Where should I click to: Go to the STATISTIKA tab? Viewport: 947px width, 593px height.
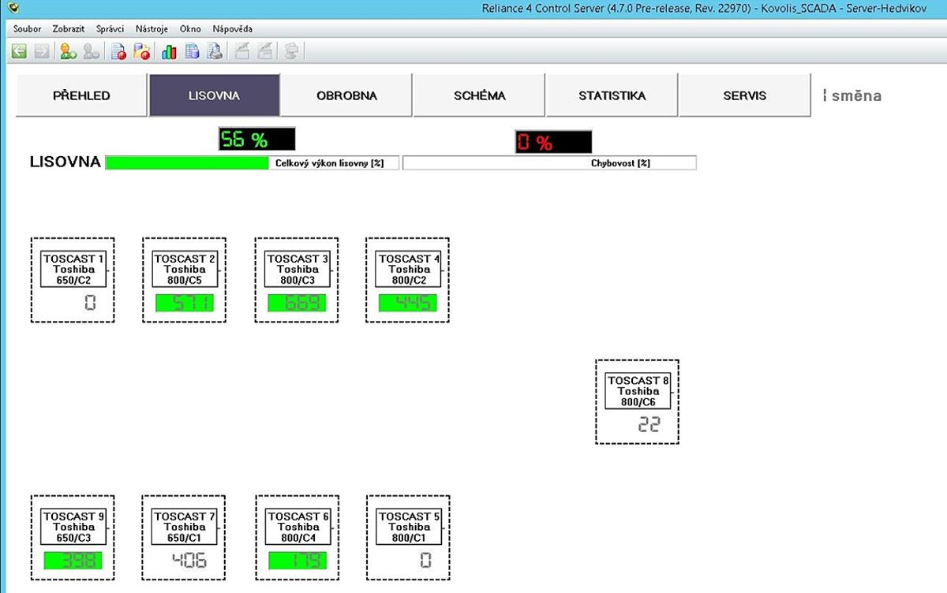tap(612, 95)
